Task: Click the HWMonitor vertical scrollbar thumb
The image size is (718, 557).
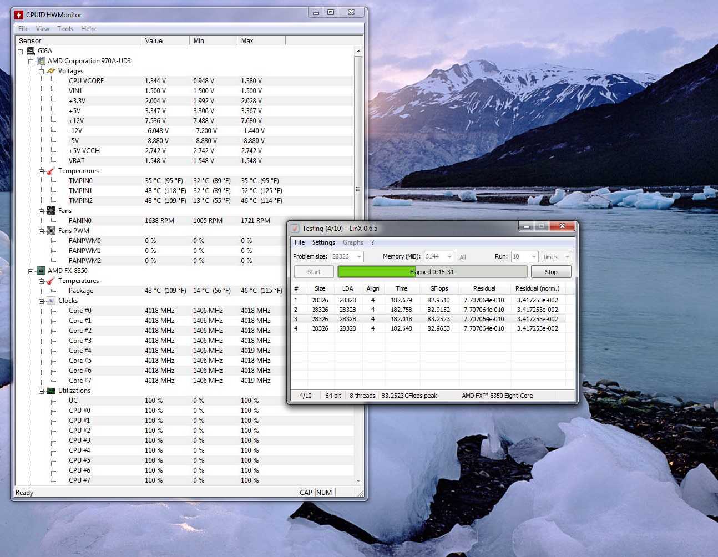Action: click(x=358, y=189)
